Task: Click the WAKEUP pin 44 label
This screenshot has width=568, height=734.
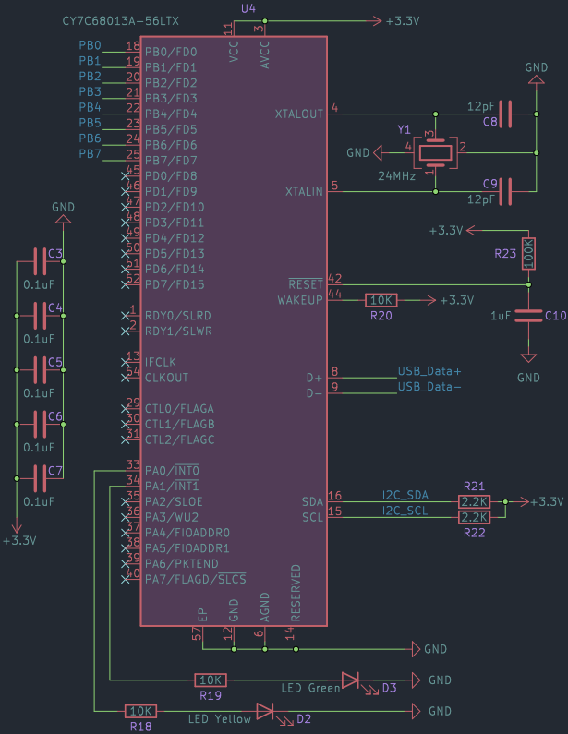Action: click(300, 300)
